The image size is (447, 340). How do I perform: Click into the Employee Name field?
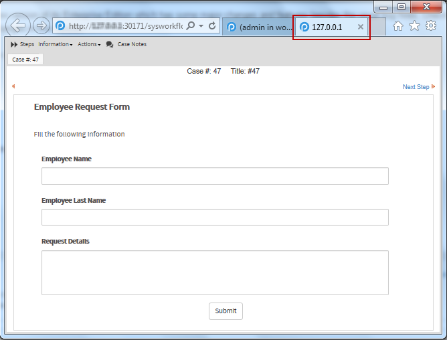click(215, 176)
